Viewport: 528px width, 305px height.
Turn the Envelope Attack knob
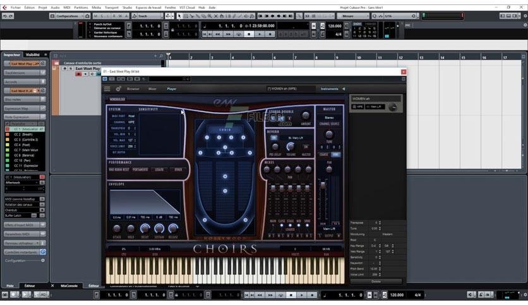[x=117, y=227]
